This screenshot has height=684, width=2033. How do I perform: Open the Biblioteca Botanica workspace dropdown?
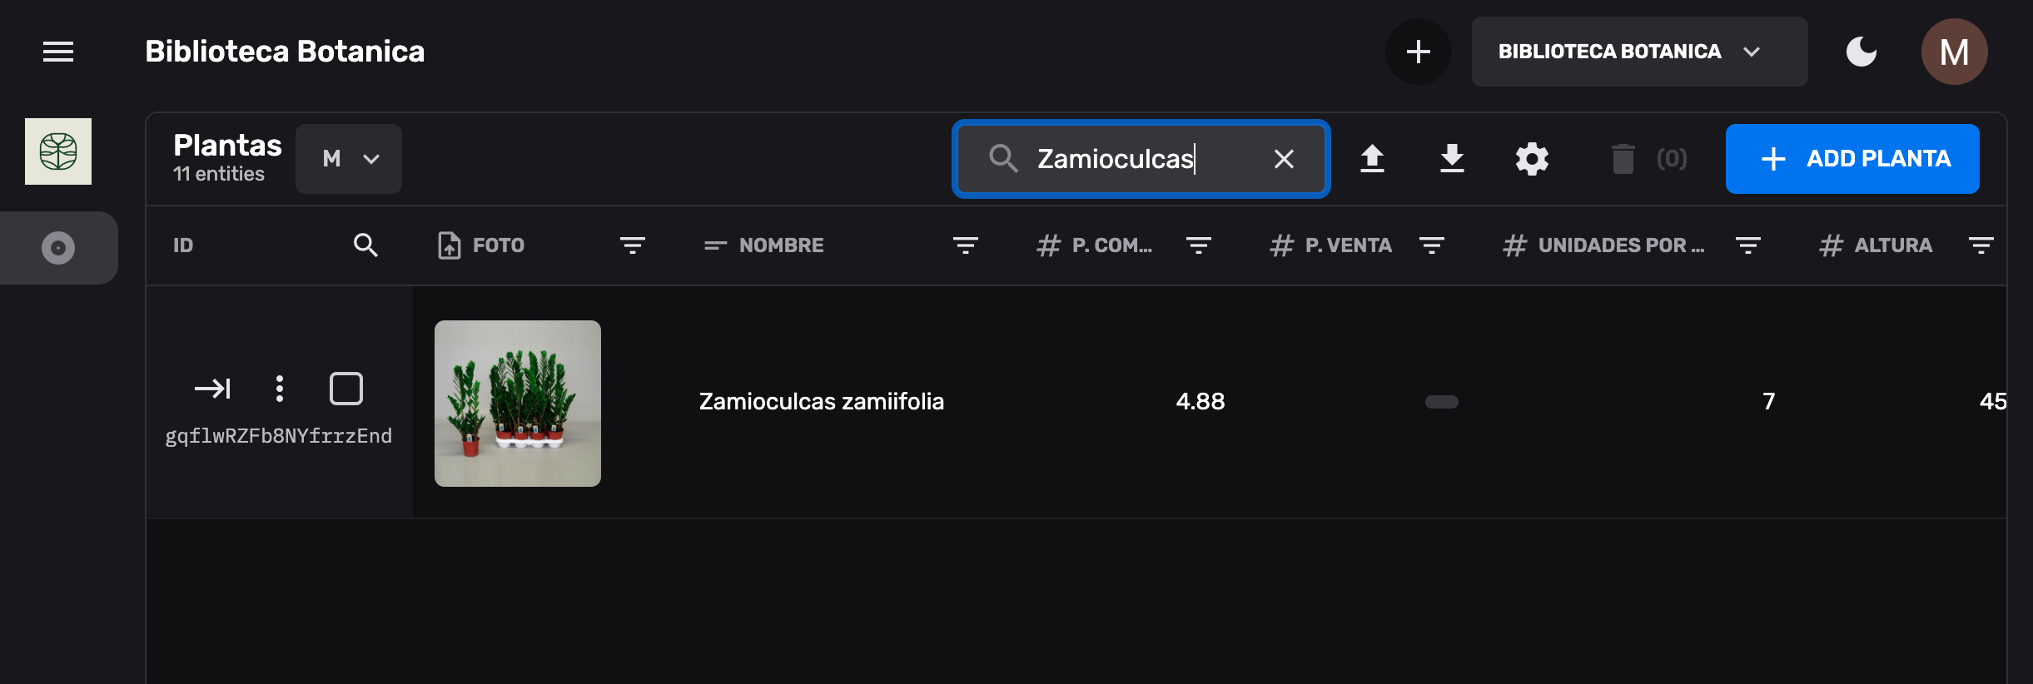[x=1638, y=51]
